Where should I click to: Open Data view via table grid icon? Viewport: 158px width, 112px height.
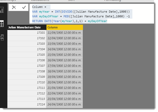(x=2, y=24)
